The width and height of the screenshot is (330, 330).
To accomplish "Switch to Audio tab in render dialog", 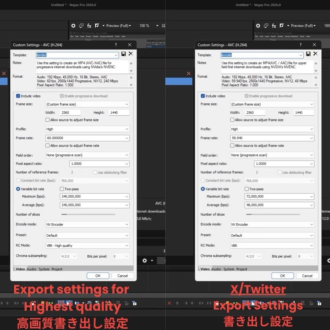I will pyautogui.click(x=31, y=269).
